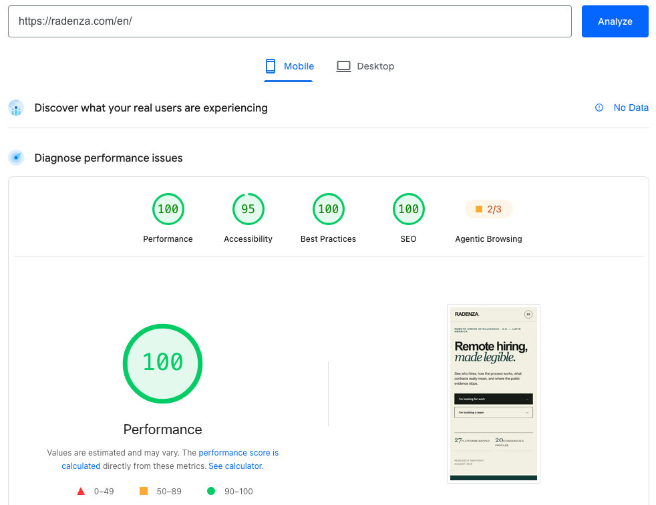The height and width of the screenshot is (505, 656).
Task: Select the Agentic Browsing 2/3 badge
Action: (488, 209)
